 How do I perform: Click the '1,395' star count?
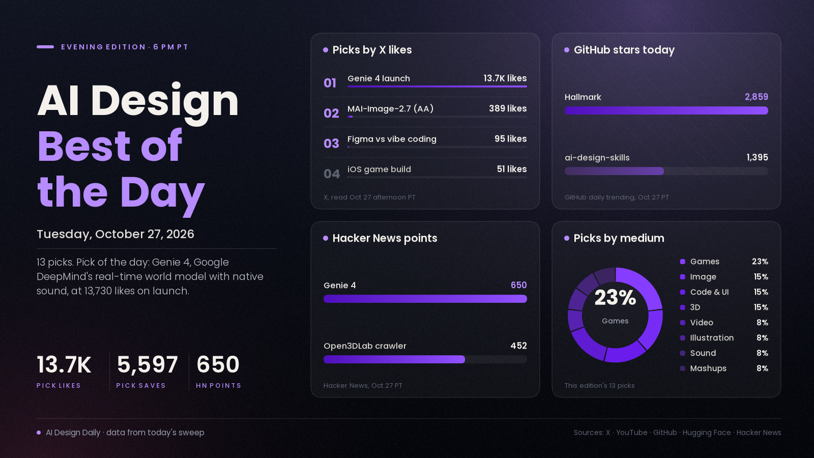[757, 157]
